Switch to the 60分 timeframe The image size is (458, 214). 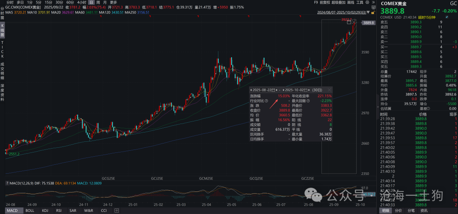point(70,2)
